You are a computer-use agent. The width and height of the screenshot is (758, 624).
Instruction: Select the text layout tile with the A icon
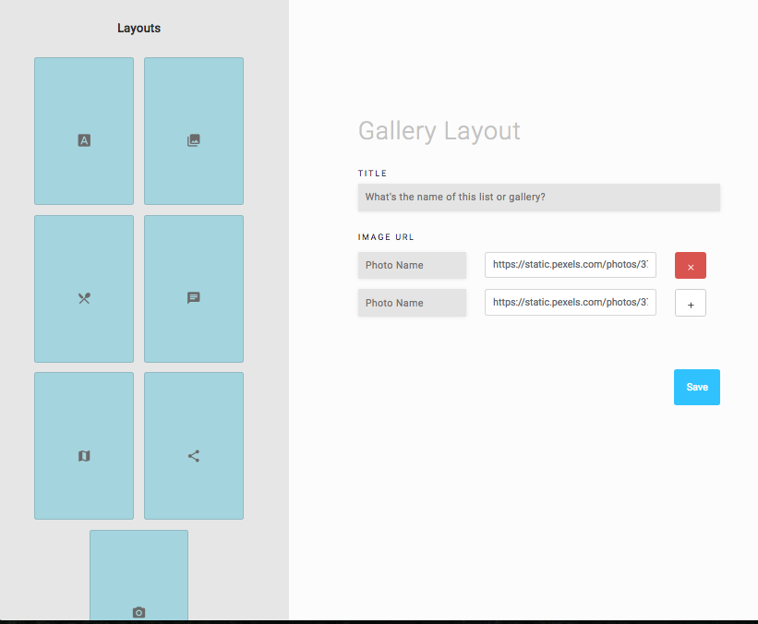(x=84, y=131)
